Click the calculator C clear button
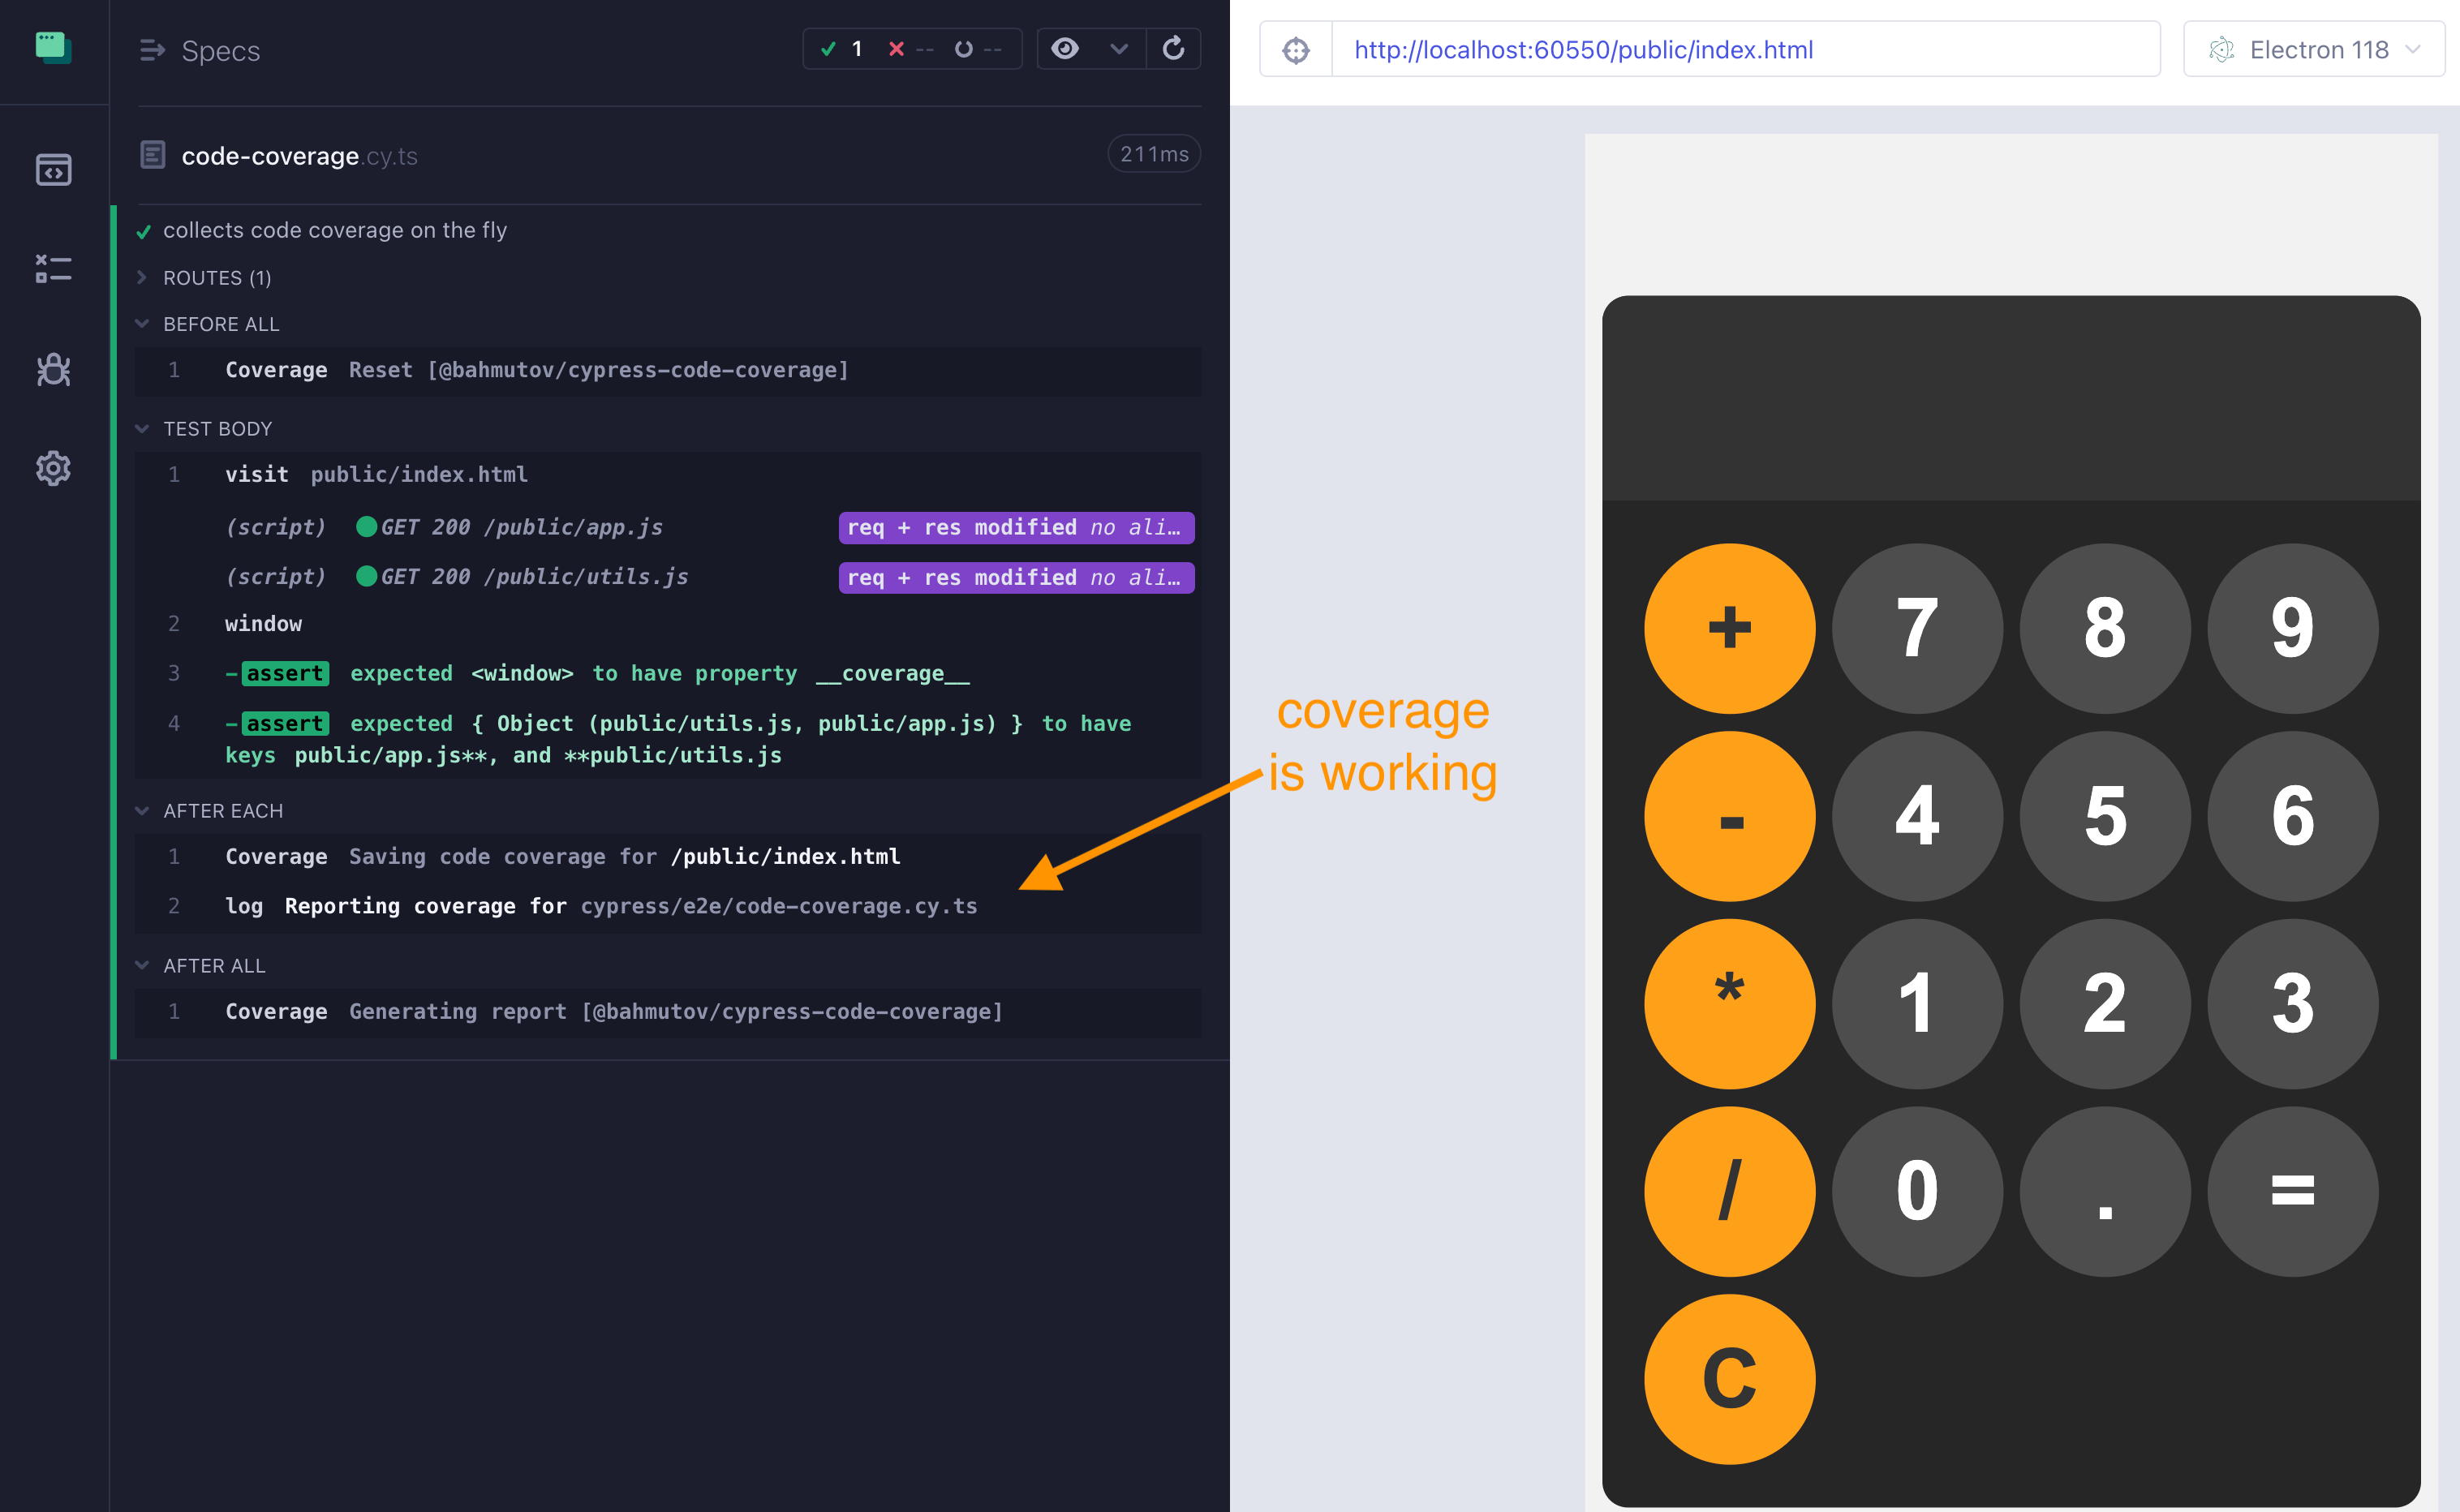This screenshot has width=2460, height=1512. 1729,1379
